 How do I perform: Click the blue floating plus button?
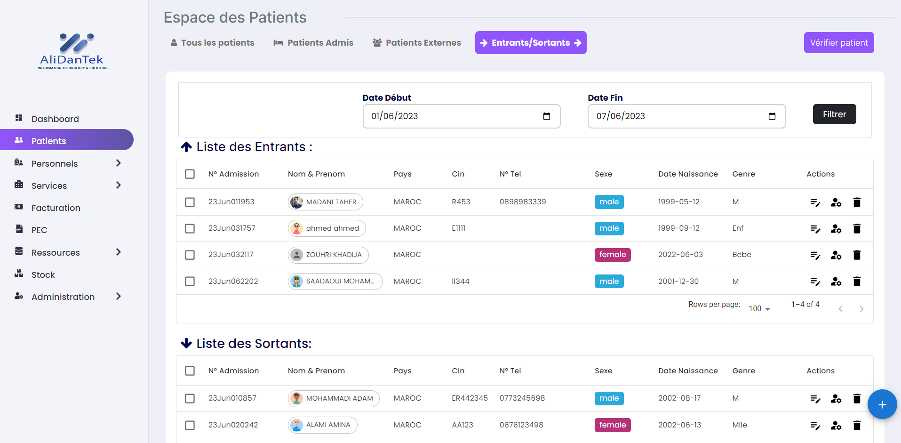point(882,404)
